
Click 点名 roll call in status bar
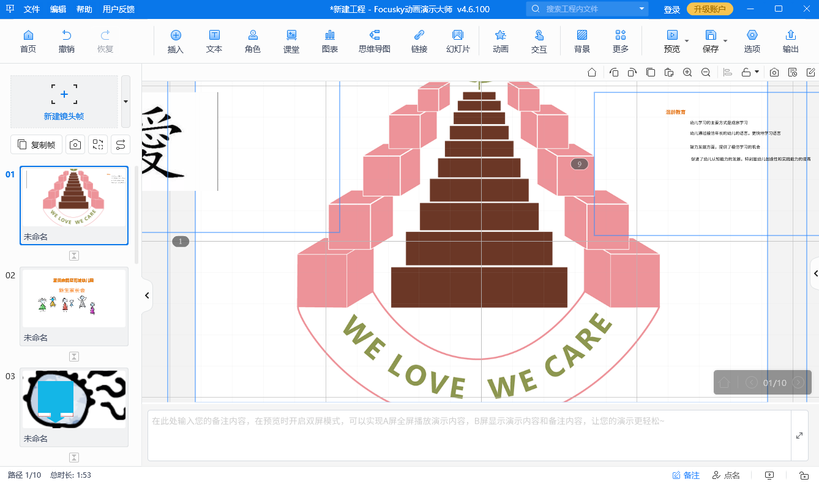pyautogui.click(x=726, y=475)
